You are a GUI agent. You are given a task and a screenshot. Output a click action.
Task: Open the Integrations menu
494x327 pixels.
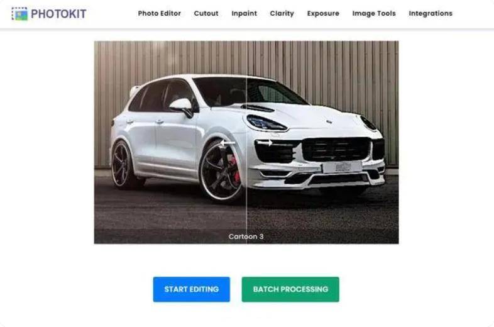click(431, 14)
